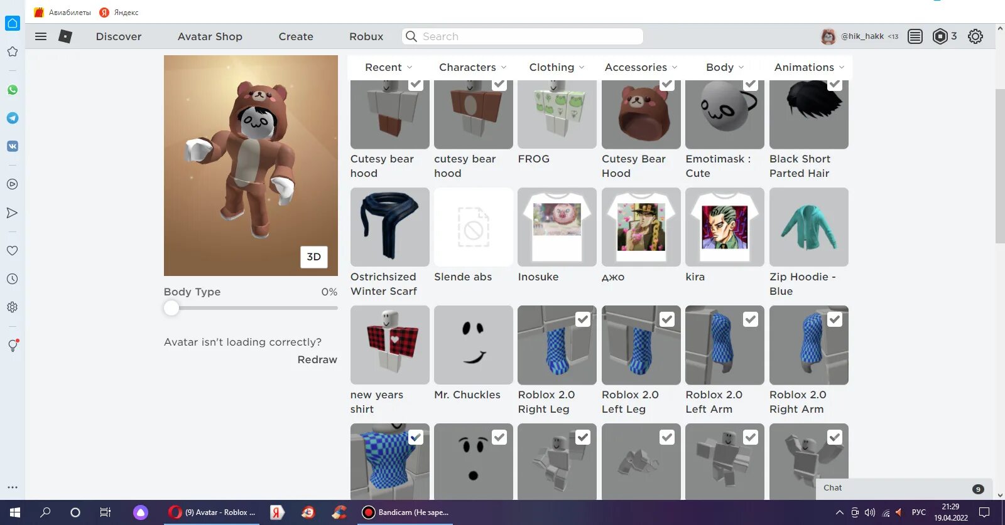Viewport: 1005px width, 525px height.
Task: Expand the Accessories dropdown
Action: [641, 67]
